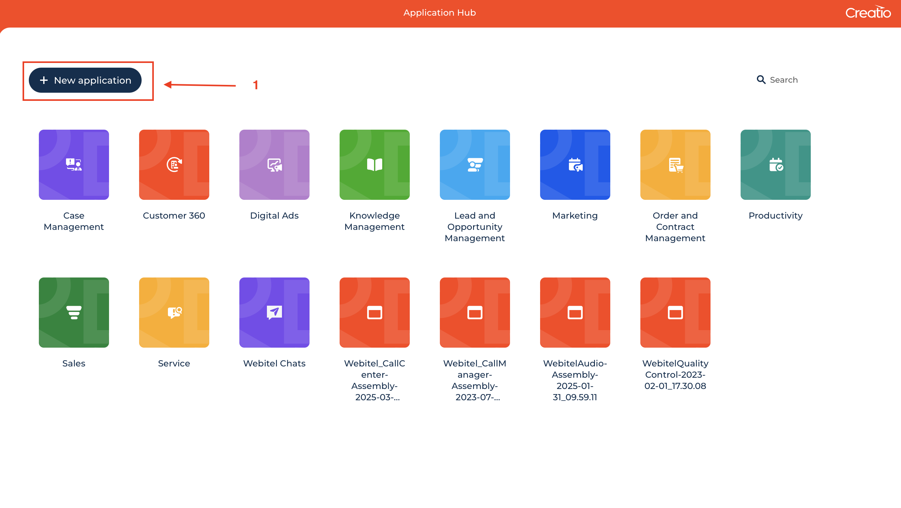Click the Lead and Opportunity Management label
901x508 pixels.
(x=475, y=226)
